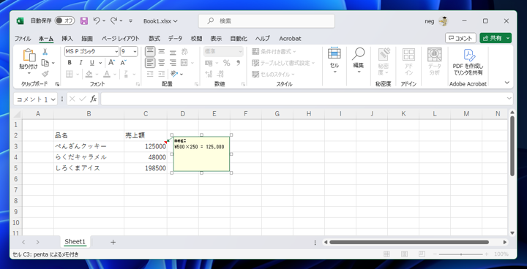
Task: Click the search (検索) box
Action: [266, 21]
